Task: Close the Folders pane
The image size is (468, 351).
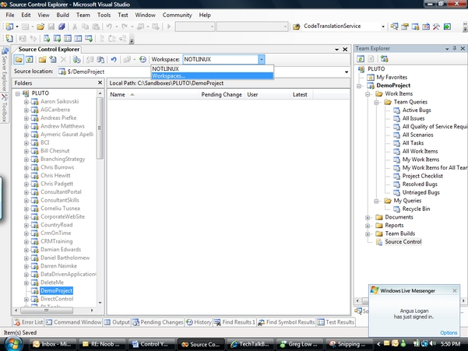Action: [100, 82]
